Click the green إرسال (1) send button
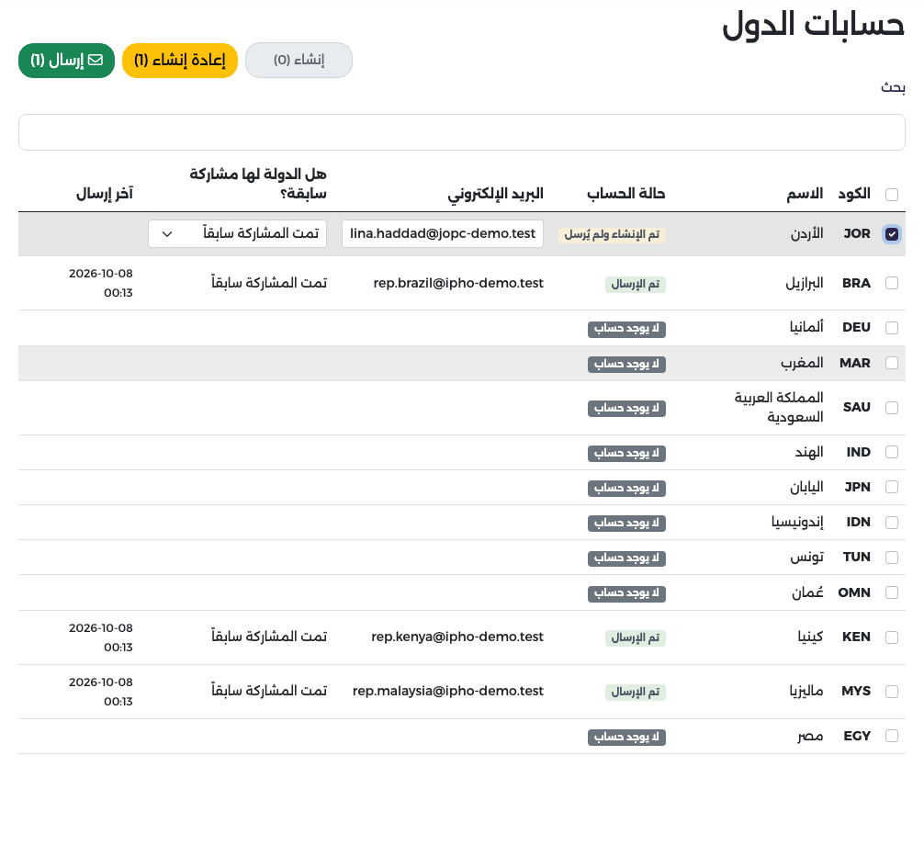The image size is (924, 857). (66, 60)
